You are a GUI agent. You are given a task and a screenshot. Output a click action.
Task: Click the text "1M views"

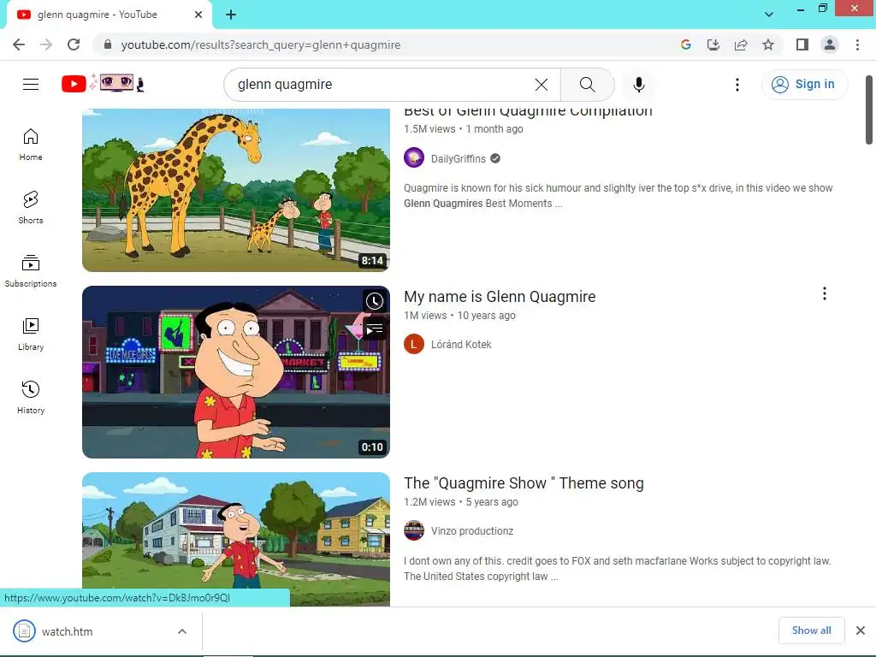point(425,316)
